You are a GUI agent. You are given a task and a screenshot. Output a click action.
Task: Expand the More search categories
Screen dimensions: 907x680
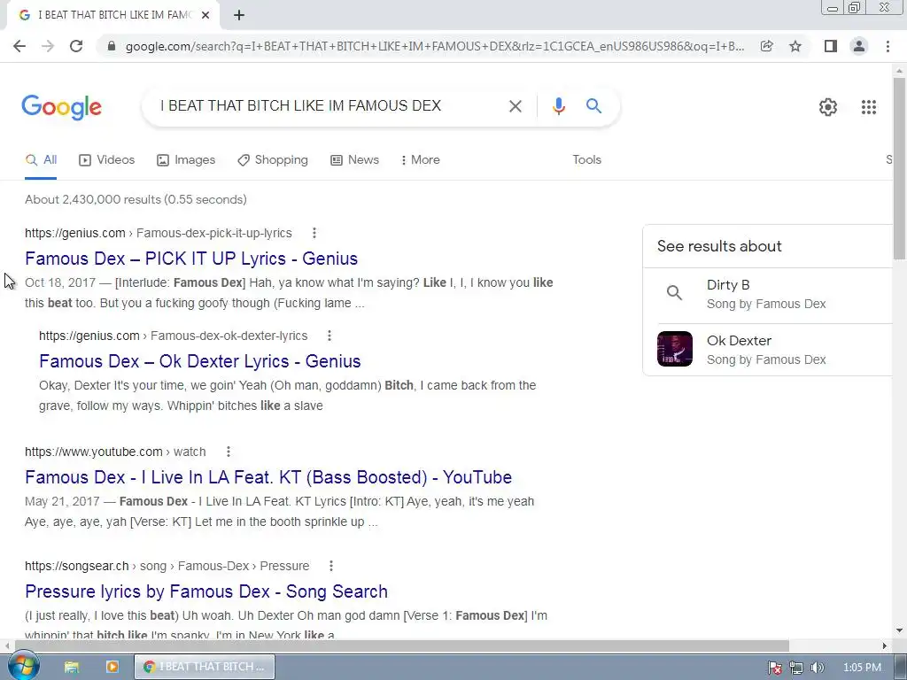[421, 159]
